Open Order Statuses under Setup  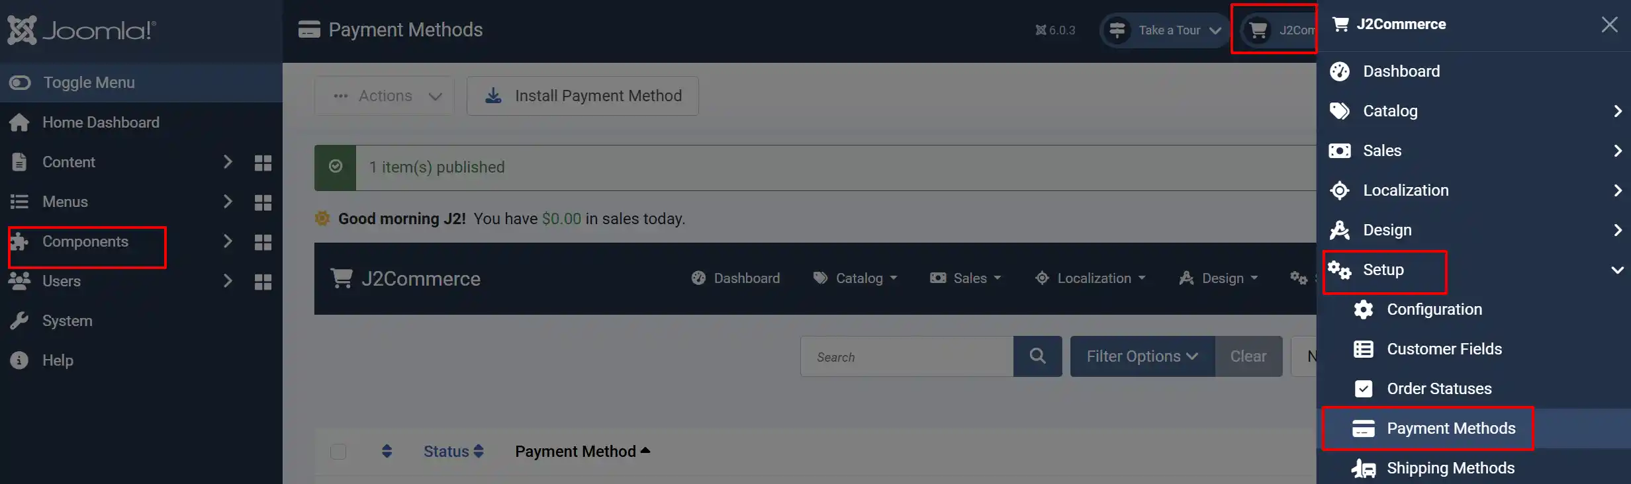(1473, 389)
